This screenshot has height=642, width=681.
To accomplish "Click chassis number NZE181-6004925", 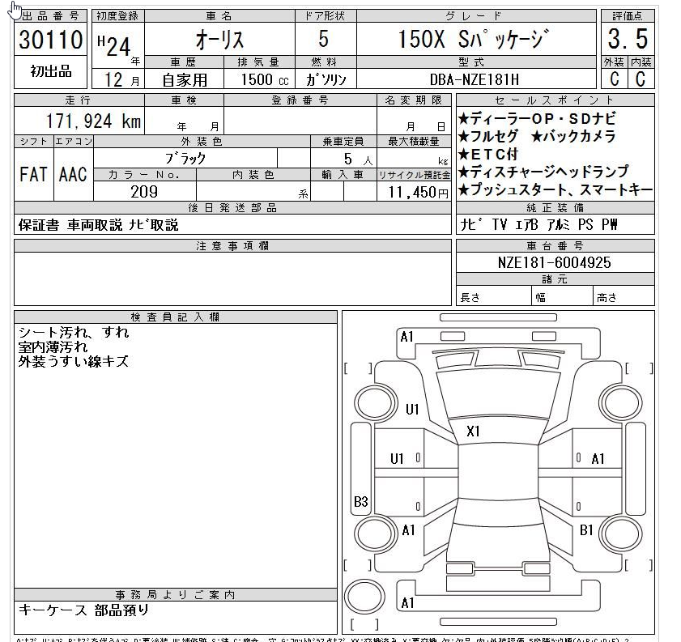I will tap(555, 262).
